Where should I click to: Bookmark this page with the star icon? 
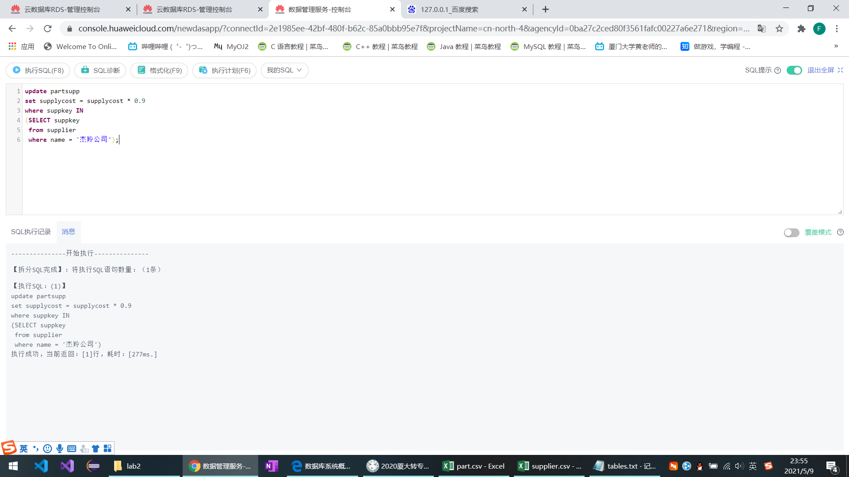[x=779, y=29]
